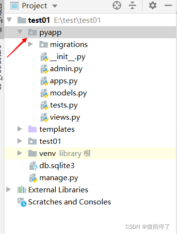Select the migrations folder label

69,45
